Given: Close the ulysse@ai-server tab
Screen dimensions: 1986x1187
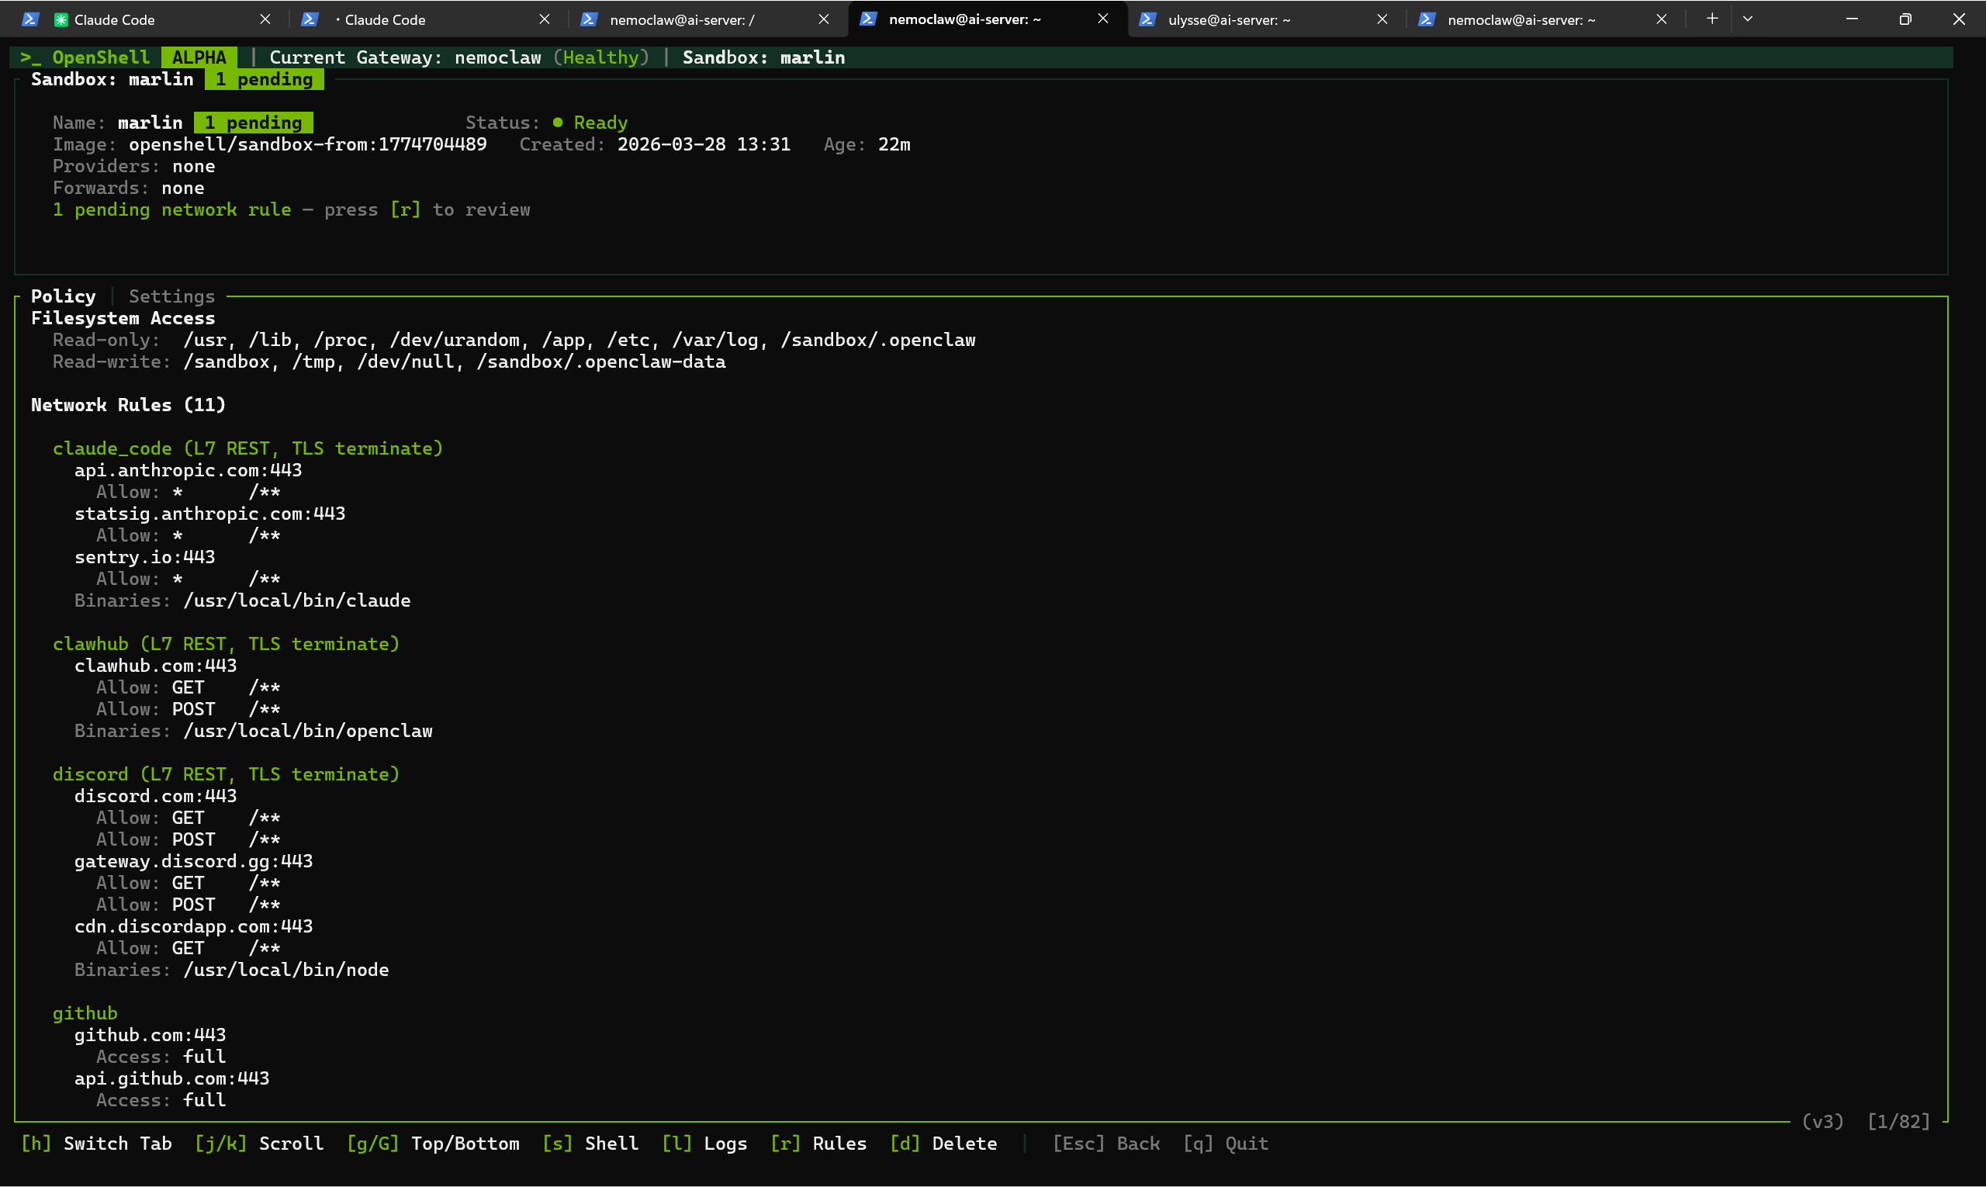Looking at the screenshot, I should (x=1382, y=19).
